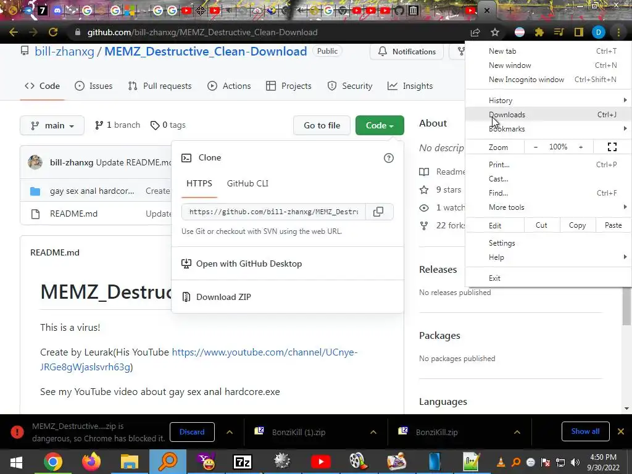Open the YouTube app on the taskbar

click(x=321, y=462)
